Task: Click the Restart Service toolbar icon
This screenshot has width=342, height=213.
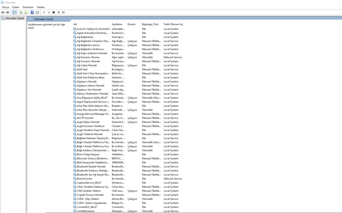Action: coord(63,13)
